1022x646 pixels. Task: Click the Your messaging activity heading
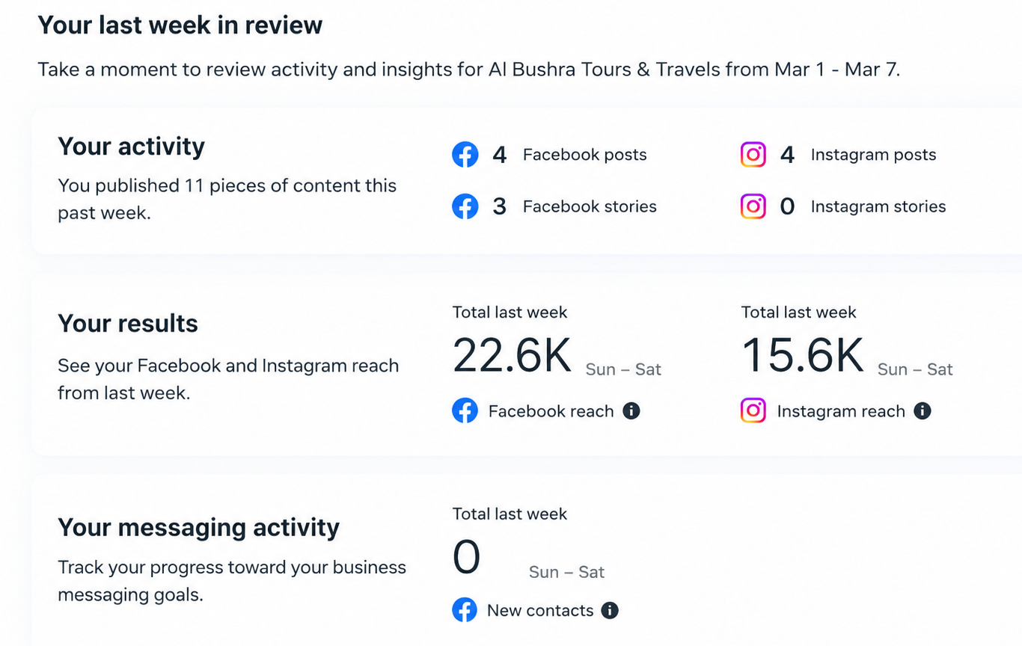coord(198,528)
